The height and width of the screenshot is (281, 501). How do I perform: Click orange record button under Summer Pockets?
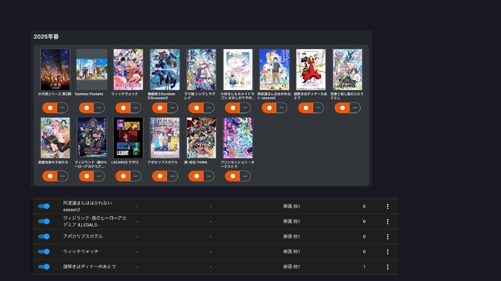pos(86,108)
